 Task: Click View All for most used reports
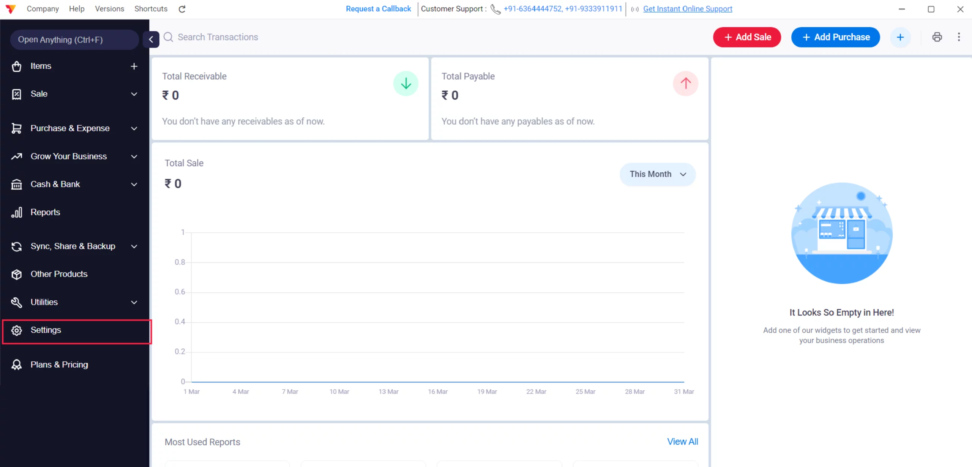point(682,442)
